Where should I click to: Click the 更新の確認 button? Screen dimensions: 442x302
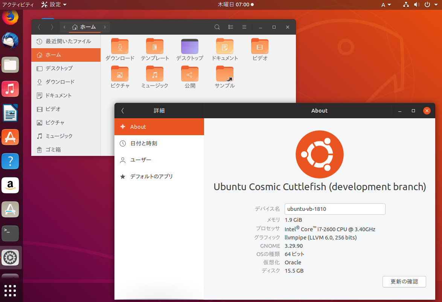404,281
